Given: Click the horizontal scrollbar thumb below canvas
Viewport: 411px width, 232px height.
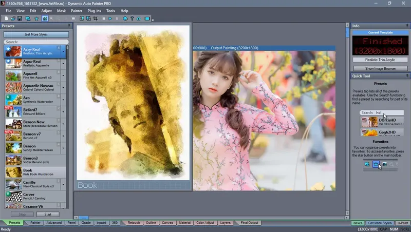Looking at the screenshot, I should pos(83,218).
